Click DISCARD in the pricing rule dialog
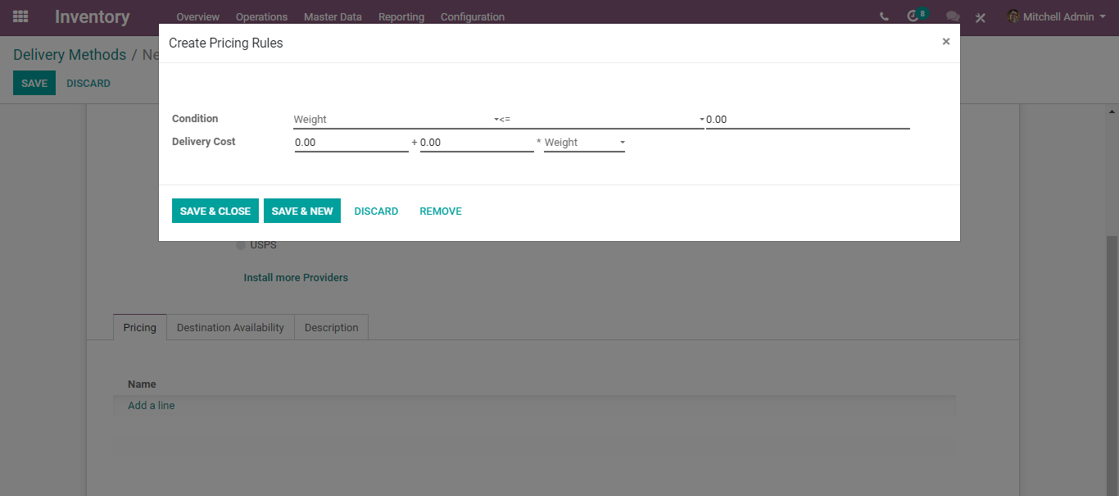 click(x=376, y=211)
